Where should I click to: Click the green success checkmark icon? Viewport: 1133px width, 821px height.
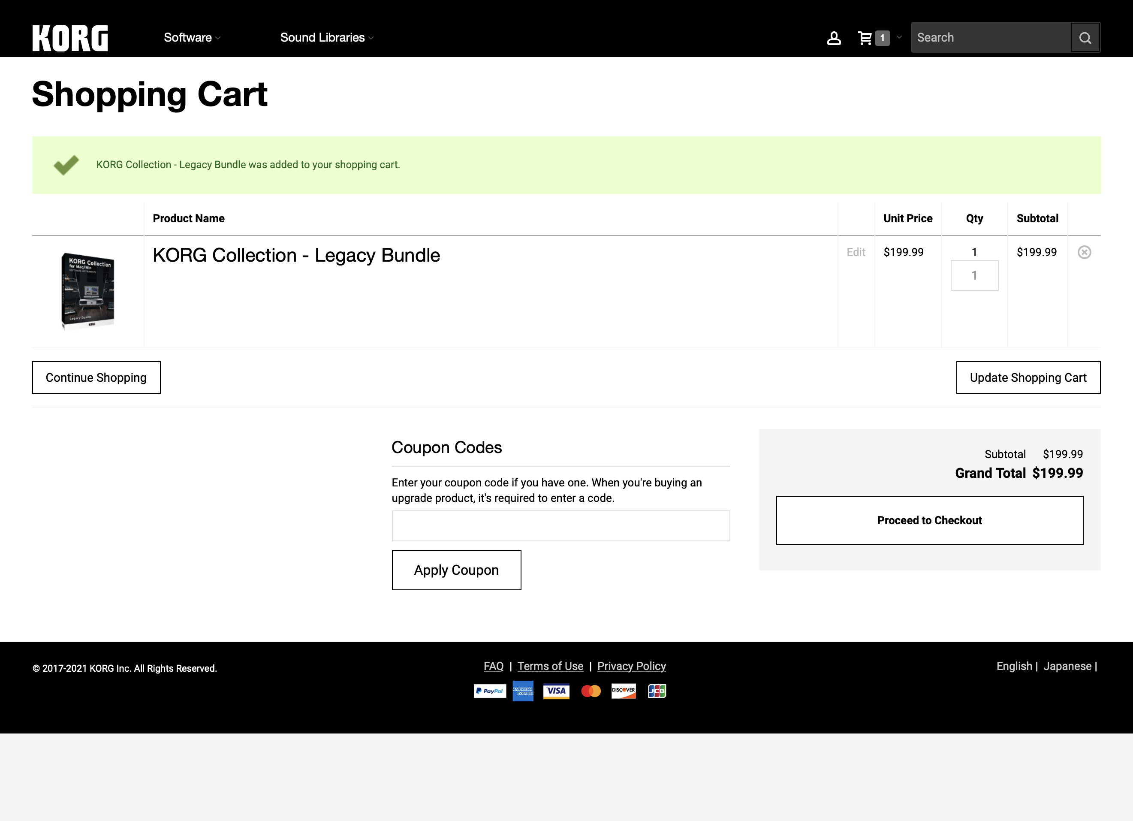66,165
